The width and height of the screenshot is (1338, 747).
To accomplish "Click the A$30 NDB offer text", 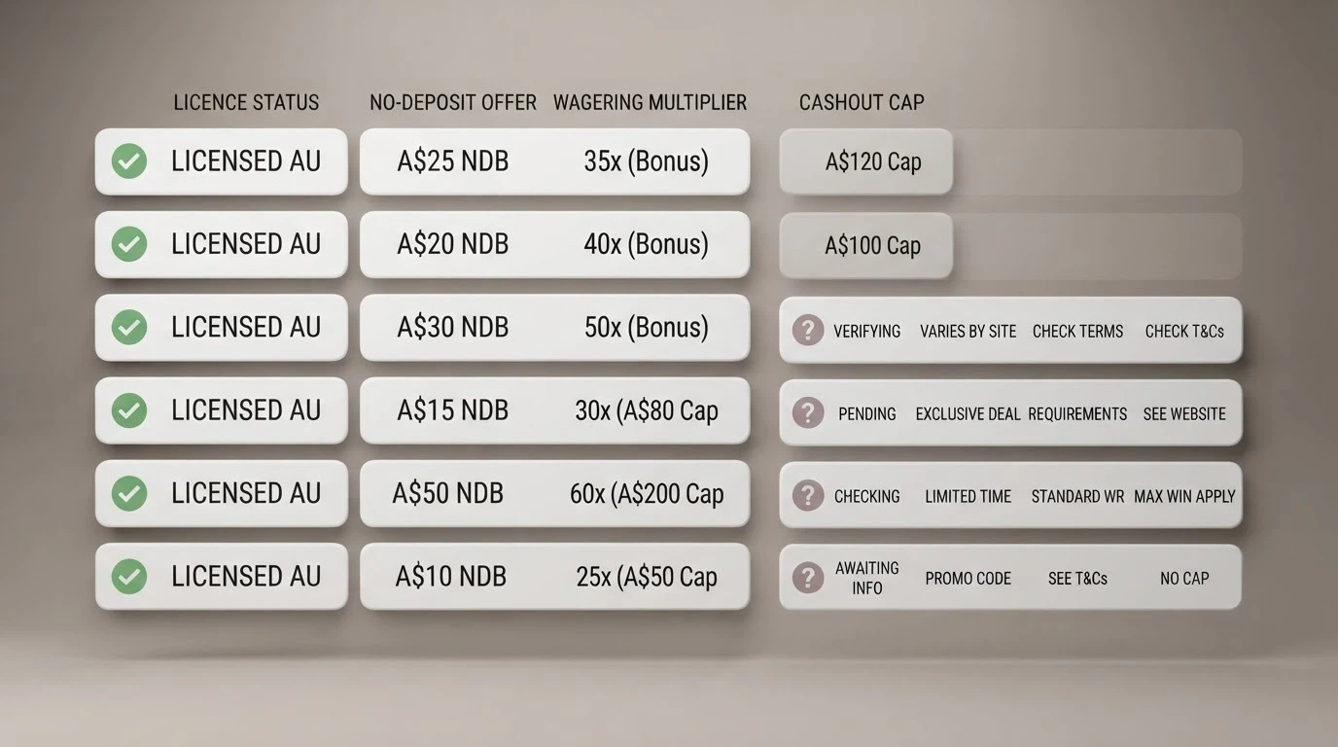I will coord(453,328).
